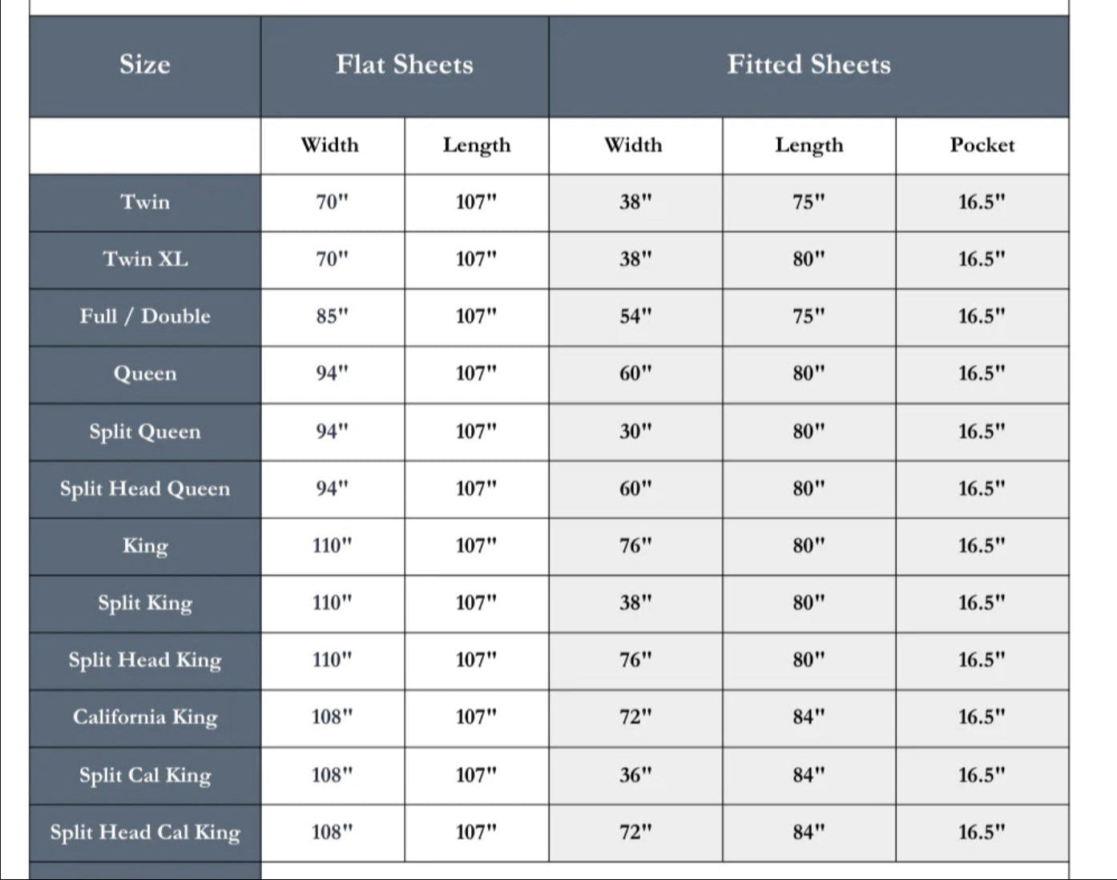Click the 54" fitted width cell

click(x=635, y=316)
